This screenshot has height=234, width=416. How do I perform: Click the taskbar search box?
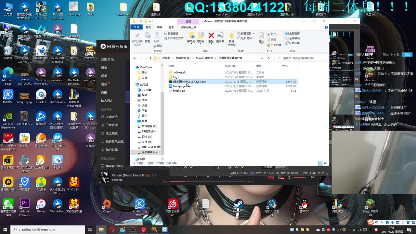point(47,229)
